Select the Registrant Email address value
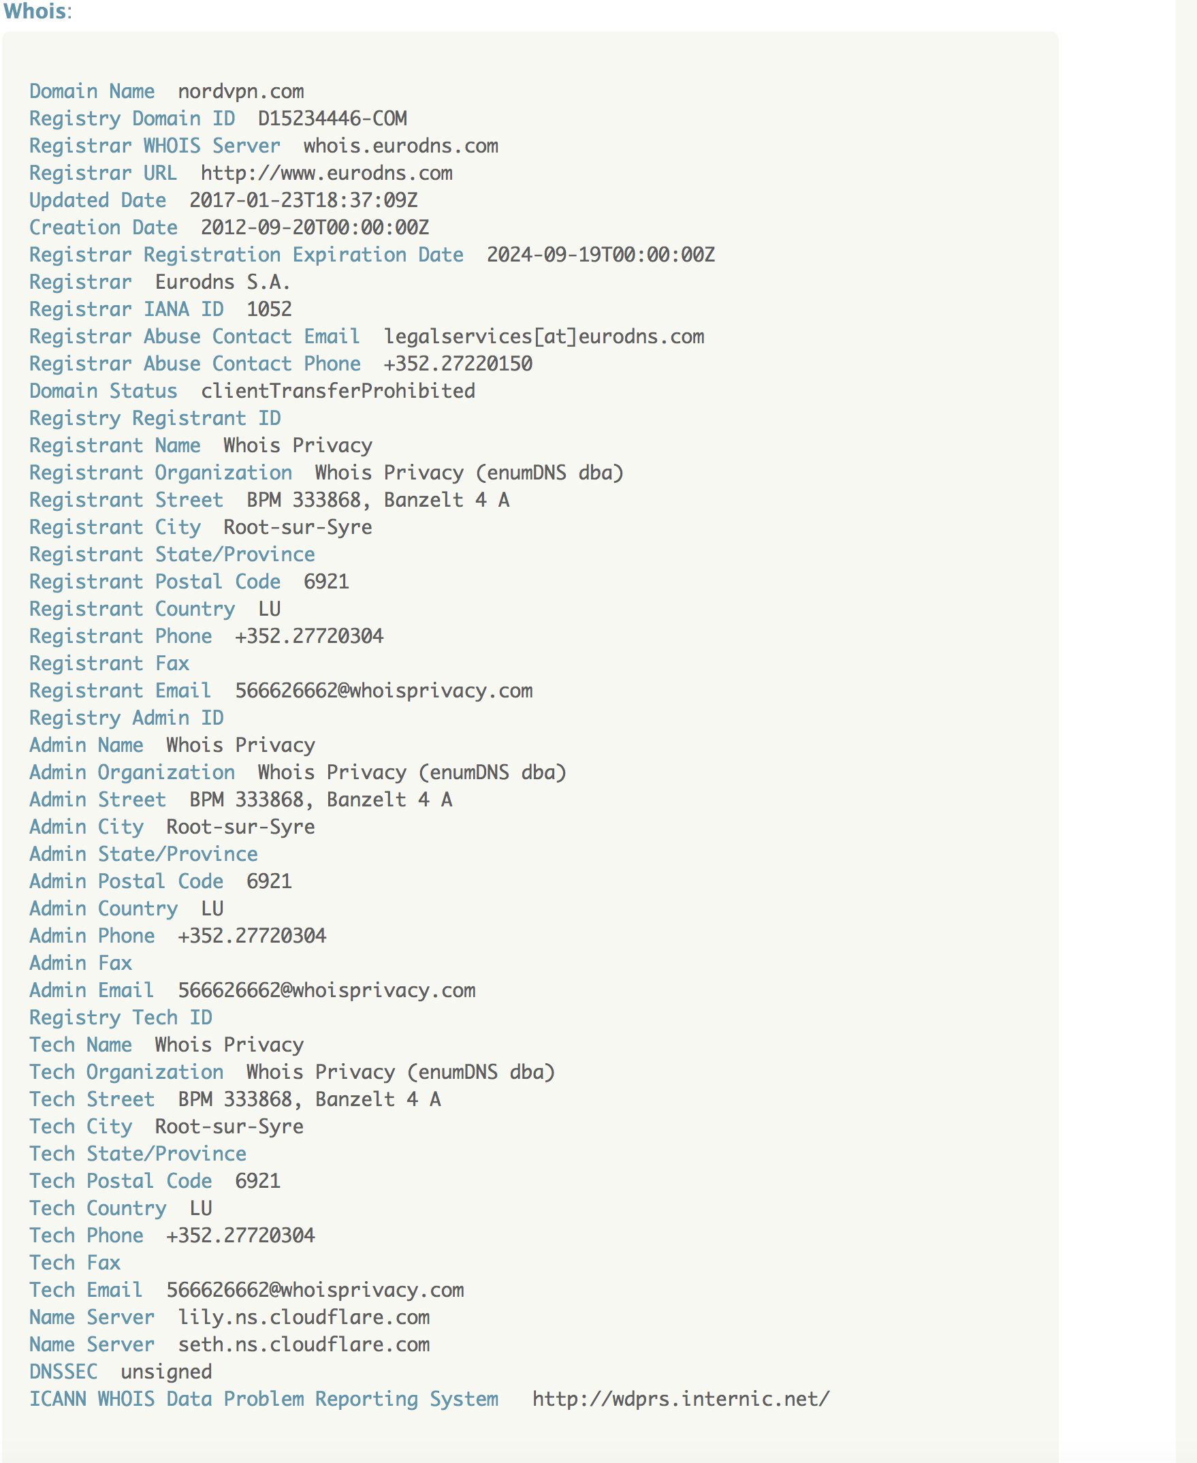The height and width of the screenshot is (1463, 1197). pyautogui.click(x=383, y=691)
